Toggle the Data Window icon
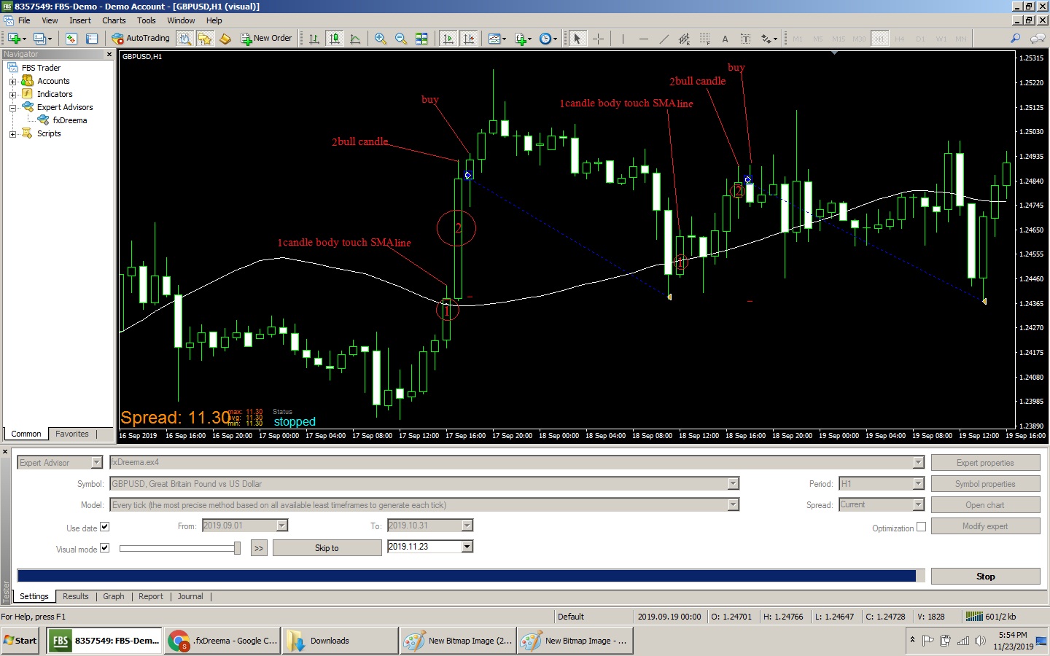 [x=92, y=39]
